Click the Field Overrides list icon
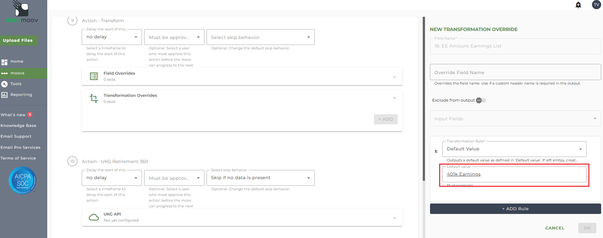The image size is (603, 238). pyautogui.click(x=94, y=76)
